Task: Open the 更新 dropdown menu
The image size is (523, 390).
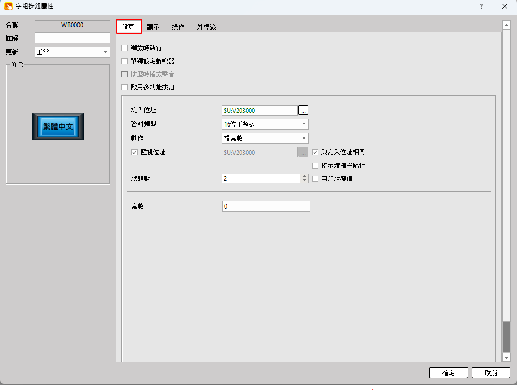Action: click(72, 52)
